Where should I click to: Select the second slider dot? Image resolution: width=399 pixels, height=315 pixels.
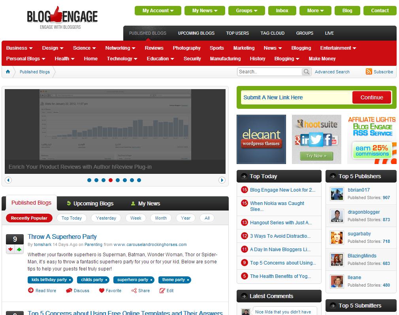[x=96, y=180]
